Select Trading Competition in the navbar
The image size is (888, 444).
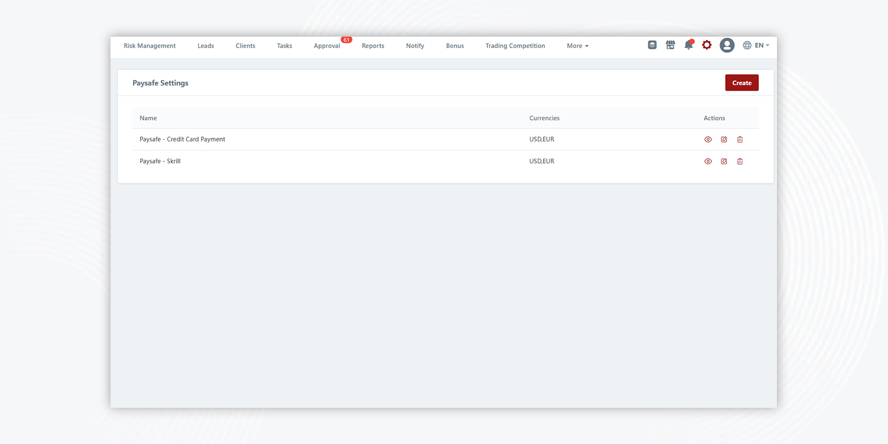click(515, 46)
